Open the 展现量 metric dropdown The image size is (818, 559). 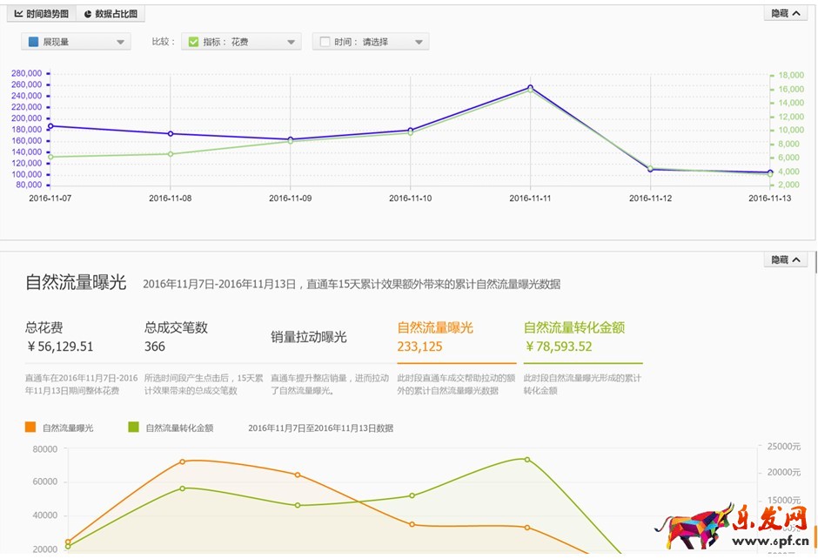(77, 42)
